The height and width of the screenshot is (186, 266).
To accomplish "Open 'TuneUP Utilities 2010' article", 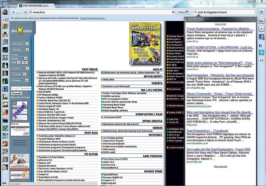I will 49,139.
